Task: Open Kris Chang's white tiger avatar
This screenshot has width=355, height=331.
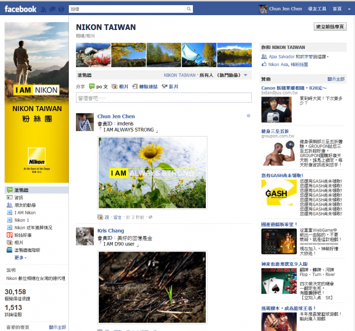Action: tap(85, 237)
